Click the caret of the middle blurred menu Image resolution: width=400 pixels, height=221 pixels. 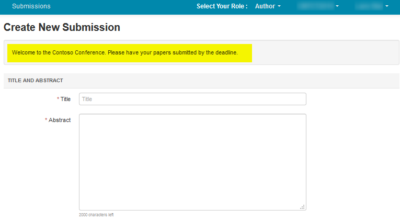pyautogui.click(x=337, y=7)
